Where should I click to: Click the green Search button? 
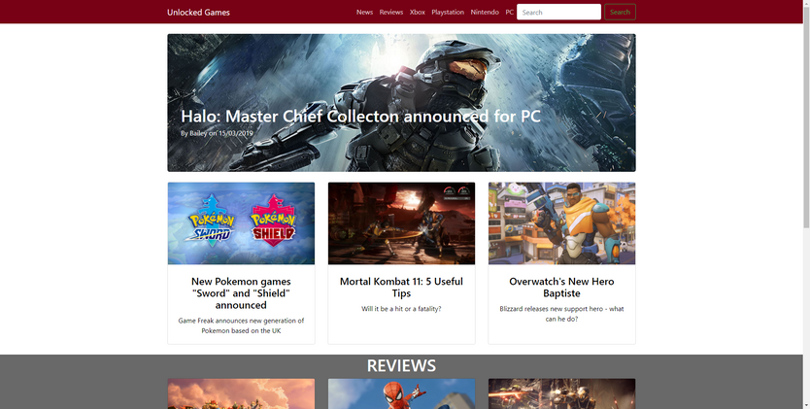(620, 12)
